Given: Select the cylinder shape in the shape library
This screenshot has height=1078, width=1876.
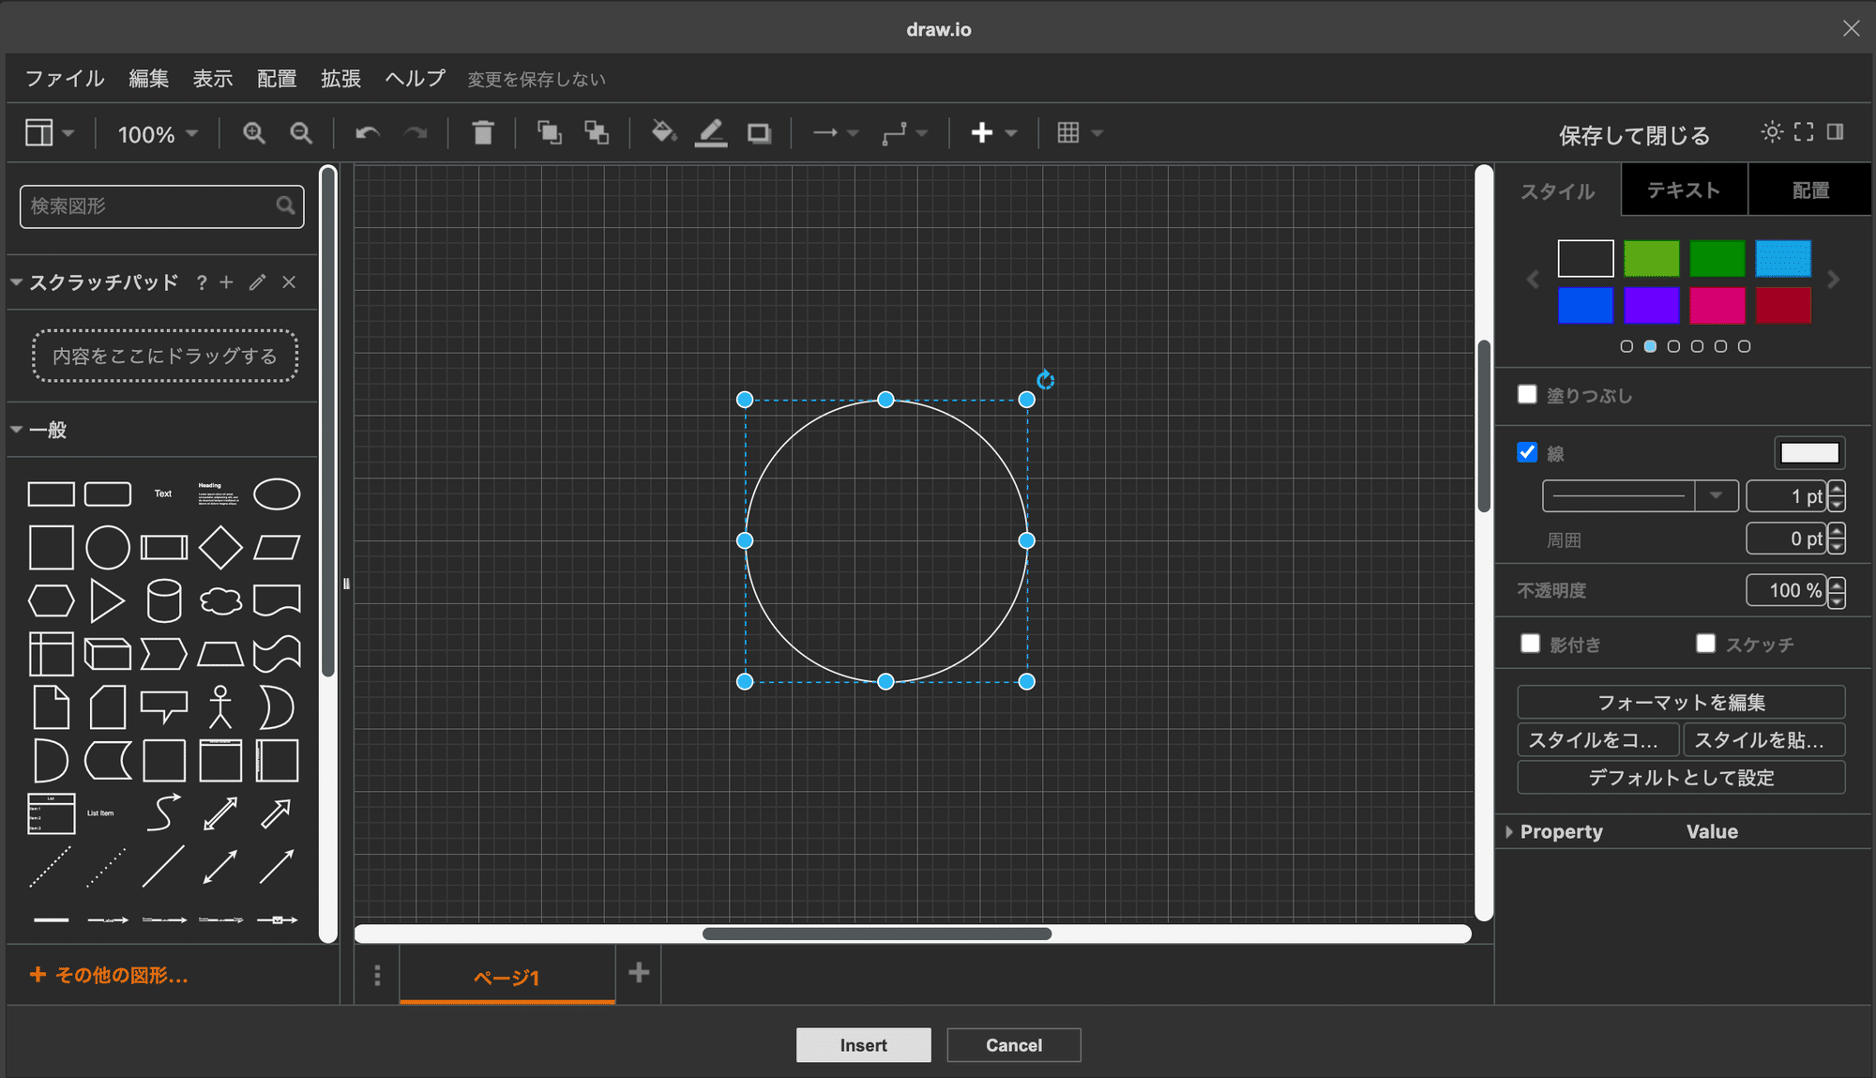Looking at the screenshot, I should [x=164, y=600].
